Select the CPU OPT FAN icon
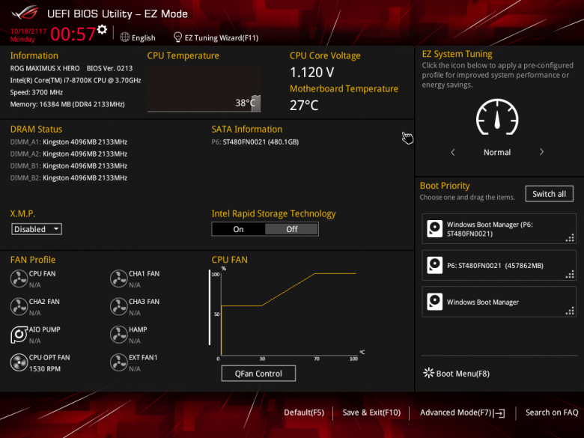This screenshot has height=438, width=584. coord(19,362)
